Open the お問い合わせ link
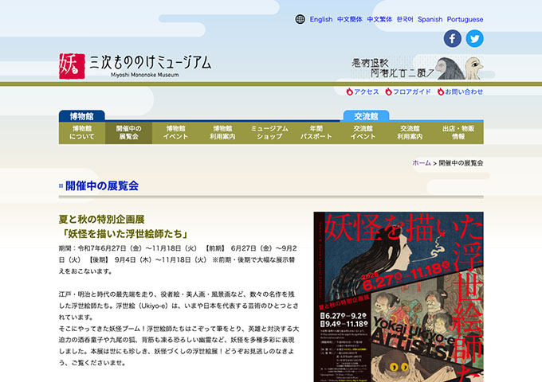The height and width of the screenshot is (382, 542). 464,92
